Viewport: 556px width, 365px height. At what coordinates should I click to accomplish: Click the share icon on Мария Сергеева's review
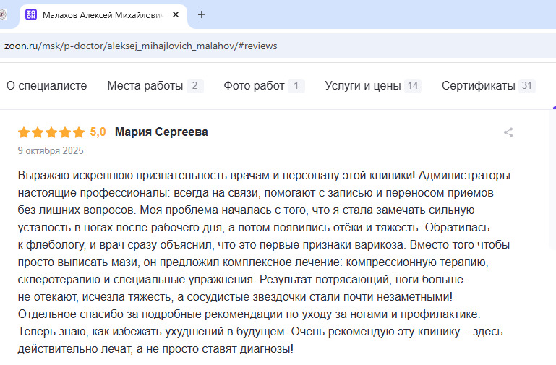[508, 132]
